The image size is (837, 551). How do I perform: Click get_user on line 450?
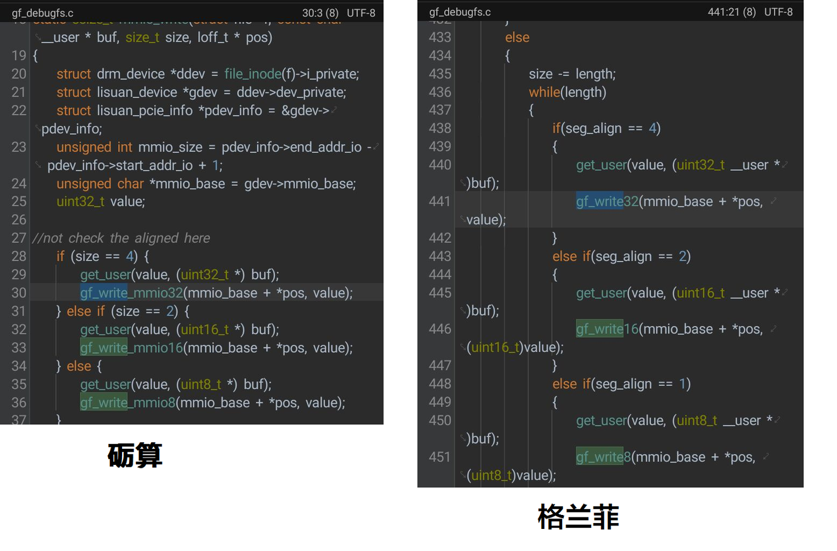[x=602, y=420]
